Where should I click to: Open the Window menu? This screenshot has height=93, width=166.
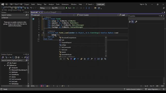click(x=74, y=4)
